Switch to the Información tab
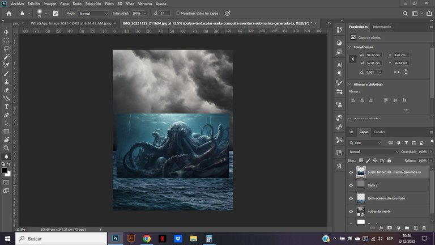This screenshot has height=245, width=435. pyautogui.click(x=382, y=27)
